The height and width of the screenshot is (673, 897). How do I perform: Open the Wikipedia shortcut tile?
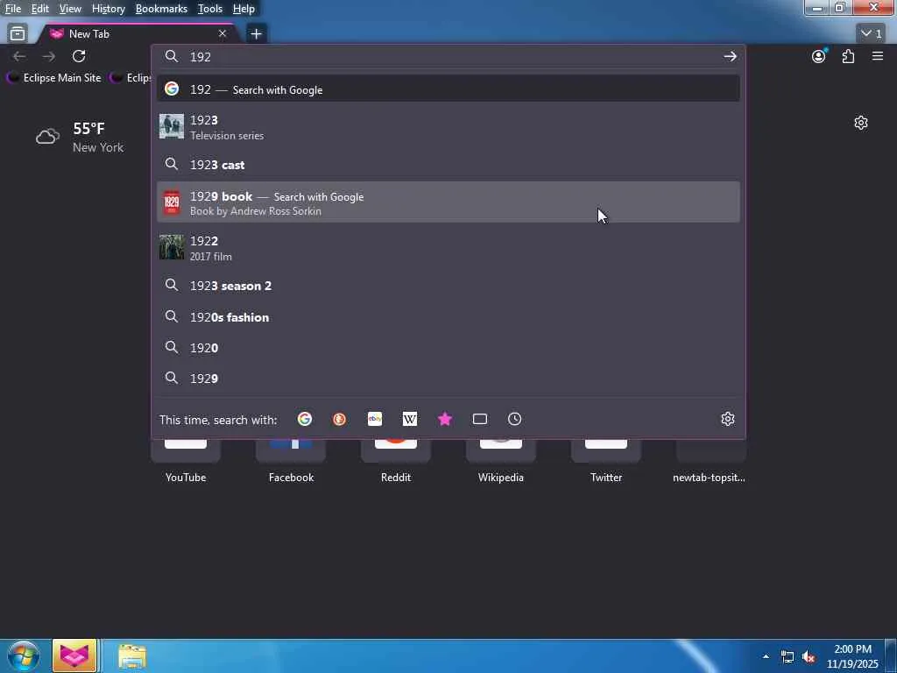(501, 461)
